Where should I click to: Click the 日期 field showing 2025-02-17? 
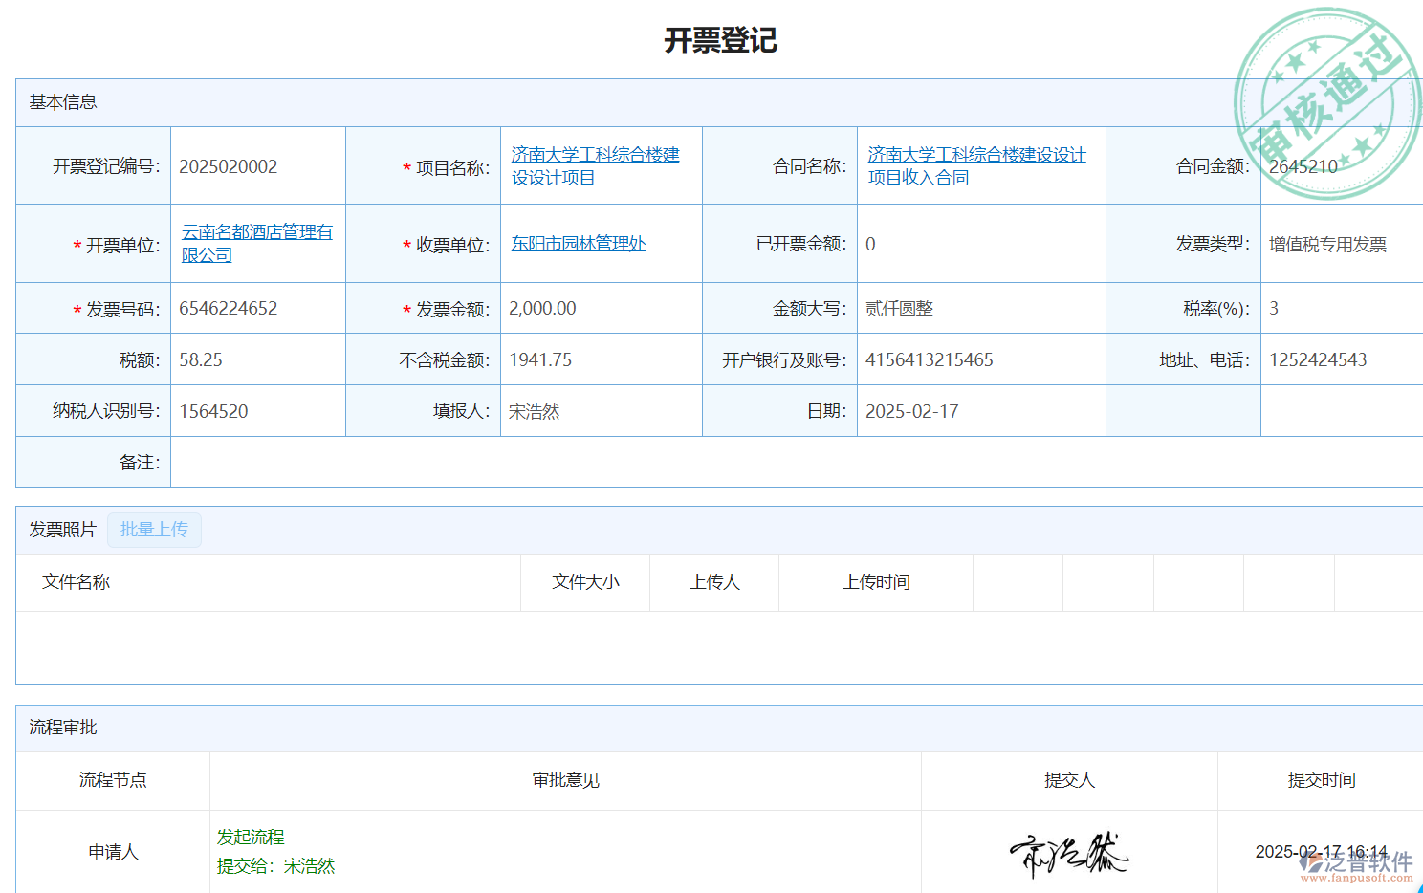point(911,412)
